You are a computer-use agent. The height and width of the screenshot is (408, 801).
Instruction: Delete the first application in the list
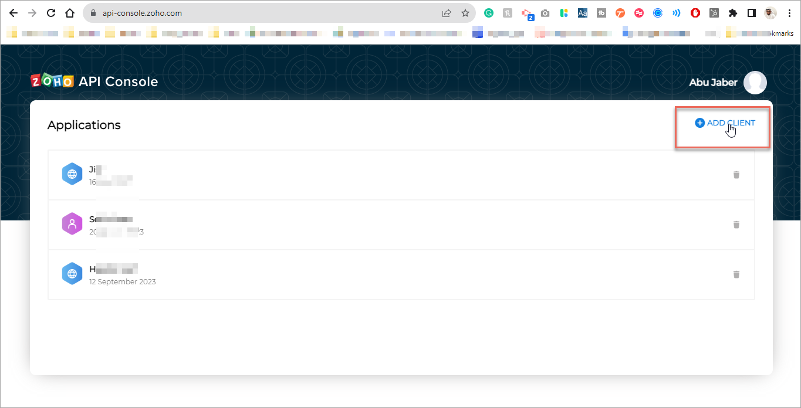[x=736, y=175]
